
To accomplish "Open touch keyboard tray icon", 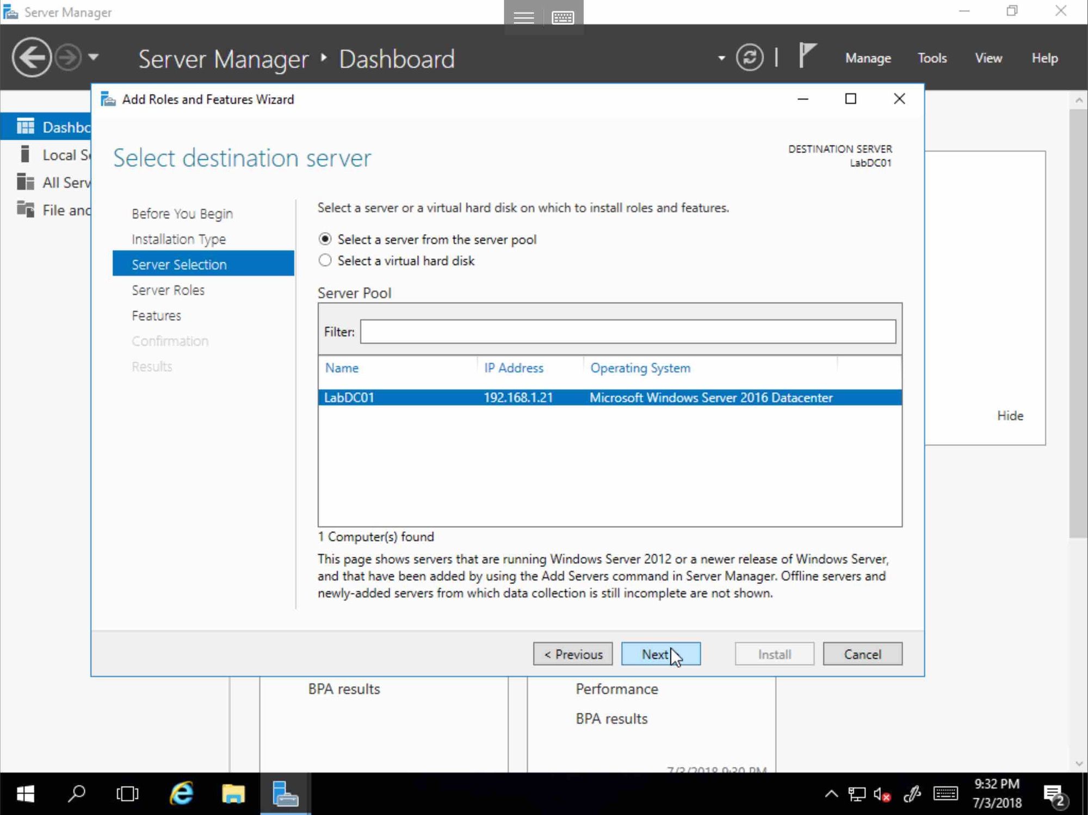I will tap(945, 794).
